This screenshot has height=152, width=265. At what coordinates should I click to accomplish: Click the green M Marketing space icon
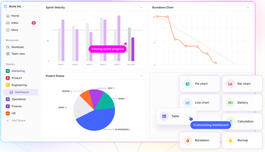point(8,71)
